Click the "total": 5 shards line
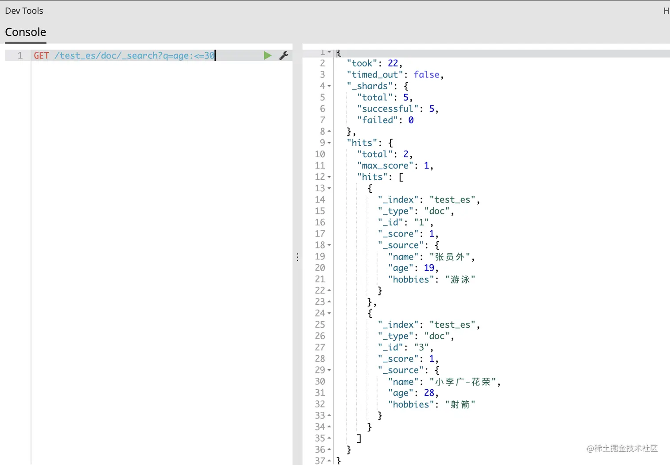Viewport: 670px width, 465px height. pyautogui.click(x=385, y=97)
